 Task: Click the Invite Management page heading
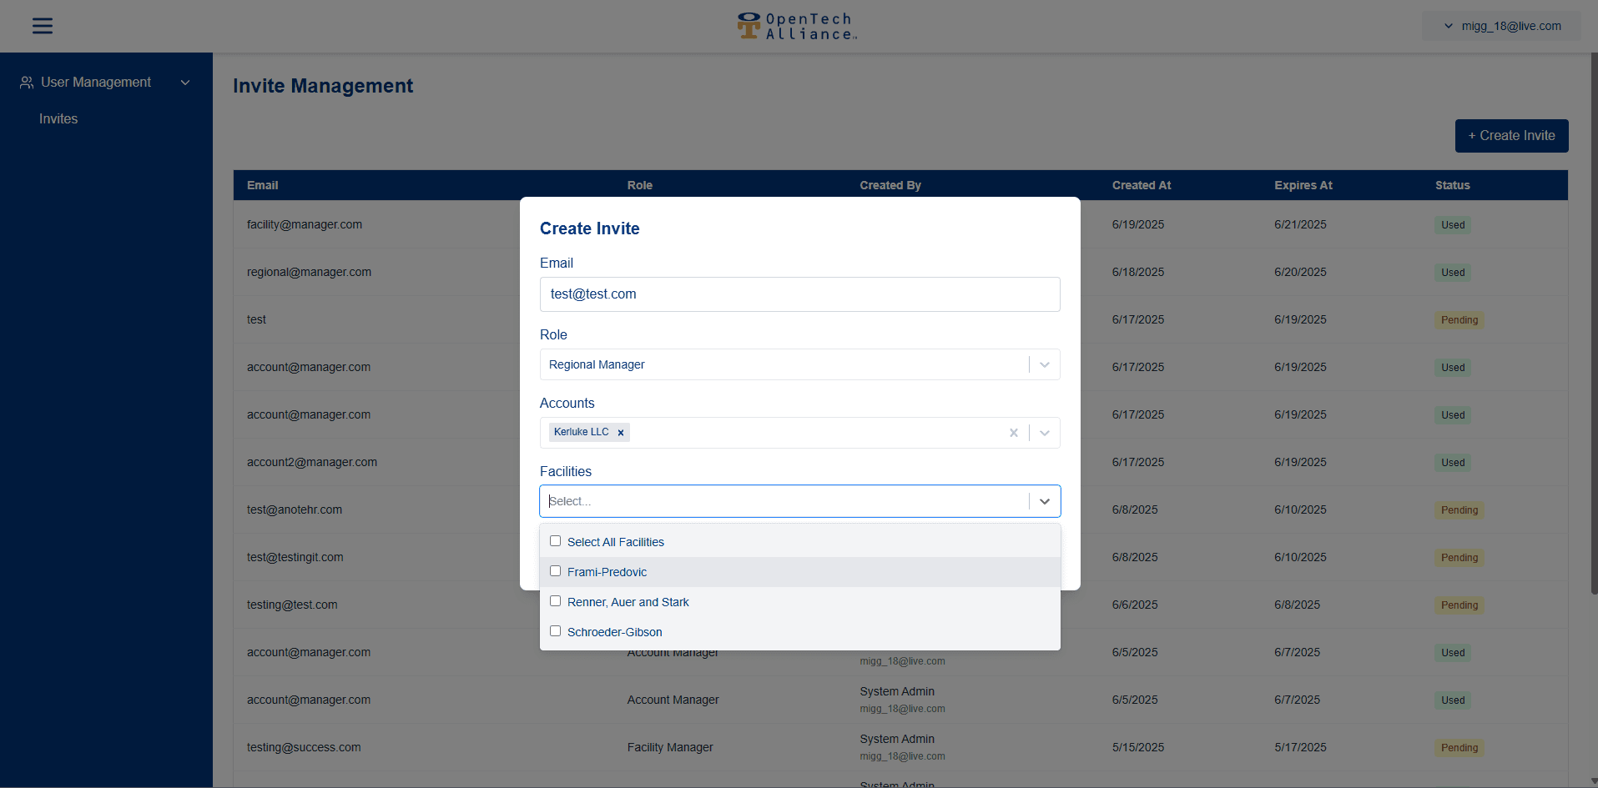point(323,86)
